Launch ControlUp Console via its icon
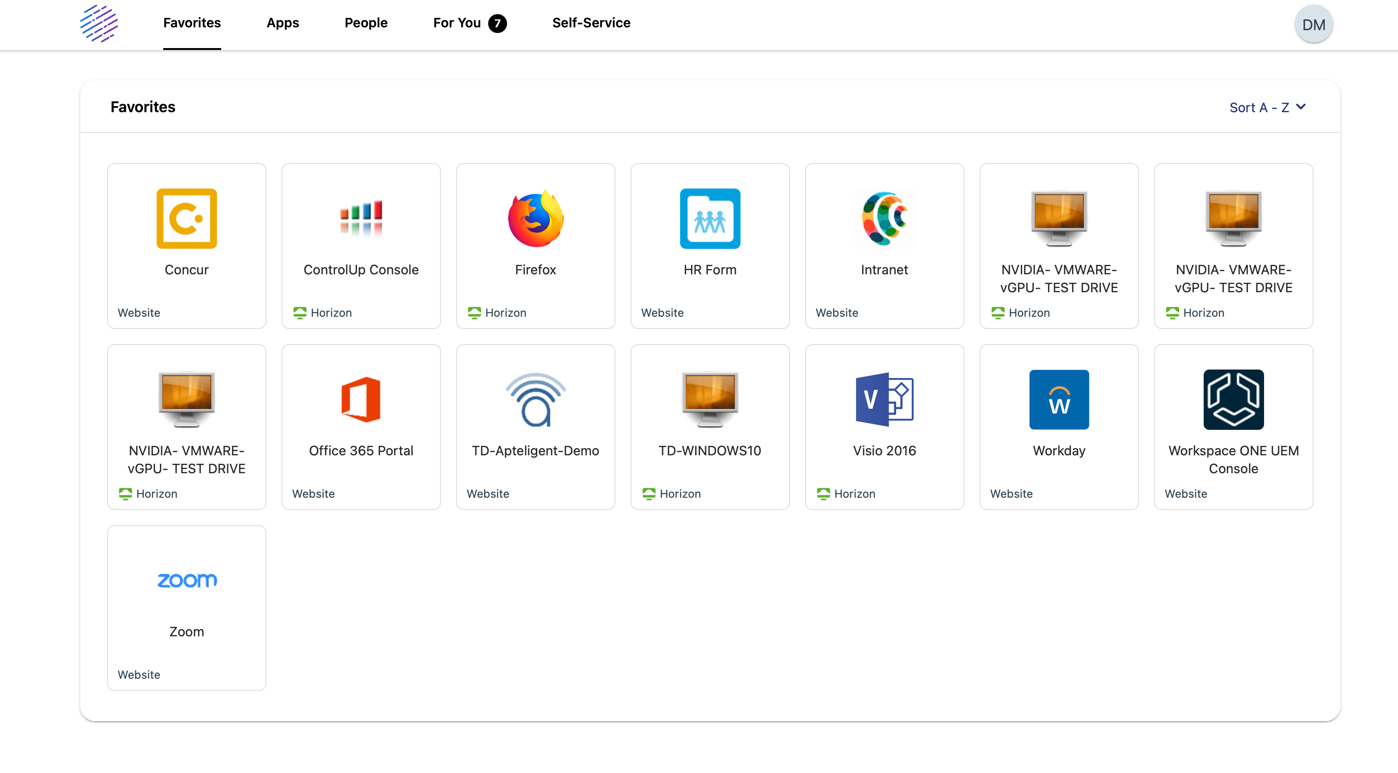 pos(361,219)
